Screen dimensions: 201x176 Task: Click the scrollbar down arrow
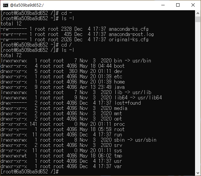tap(198, 173)
